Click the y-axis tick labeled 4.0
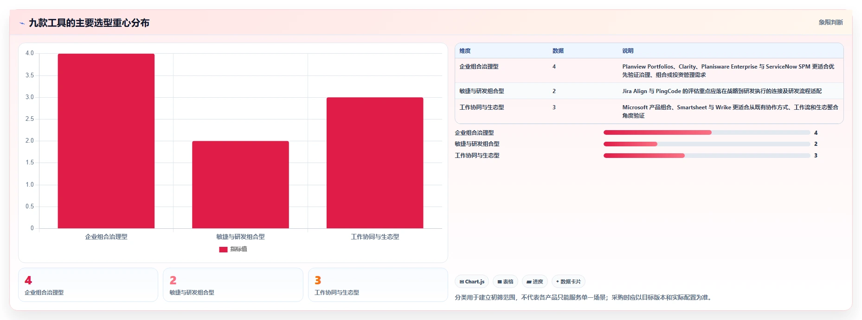 tap(30, 53)
